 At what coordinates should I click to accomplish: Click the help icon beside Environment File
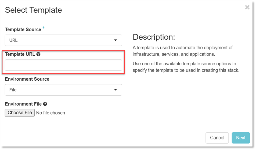click(x=45, y=104)
